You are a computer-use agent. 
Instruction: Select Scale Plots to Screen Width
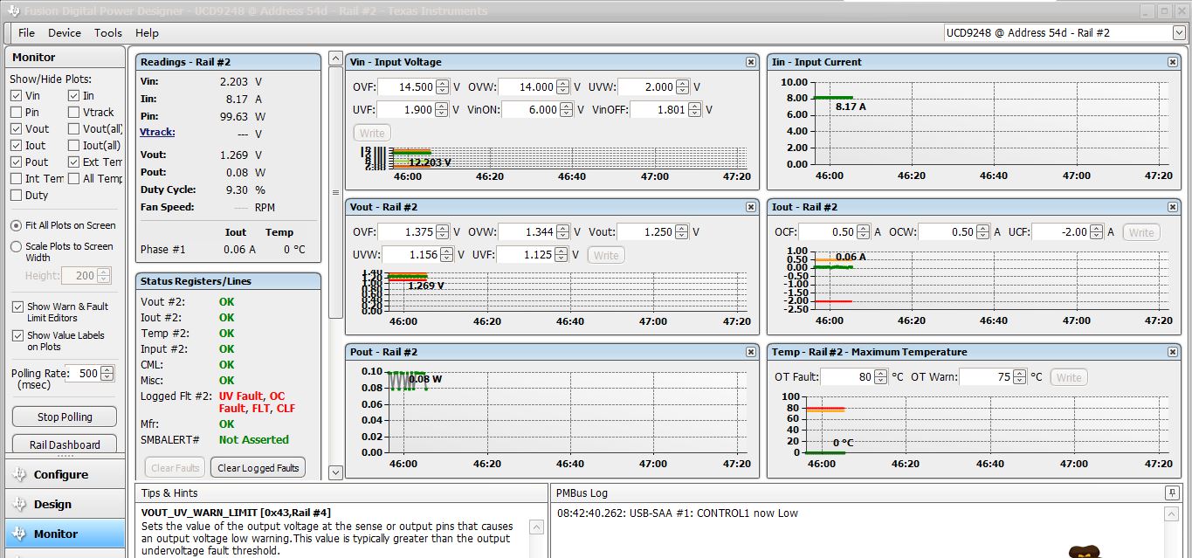[x=17, y=247]
